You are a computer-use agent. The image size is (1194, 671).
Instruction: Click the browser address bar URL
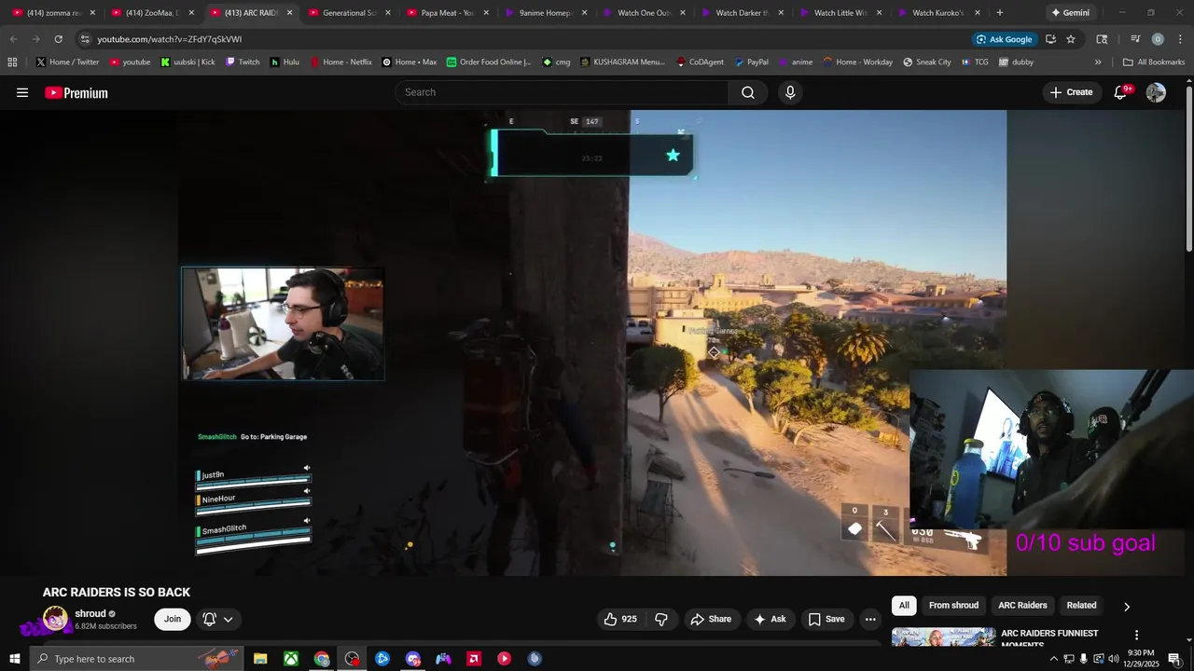click(x=169, y=39)
